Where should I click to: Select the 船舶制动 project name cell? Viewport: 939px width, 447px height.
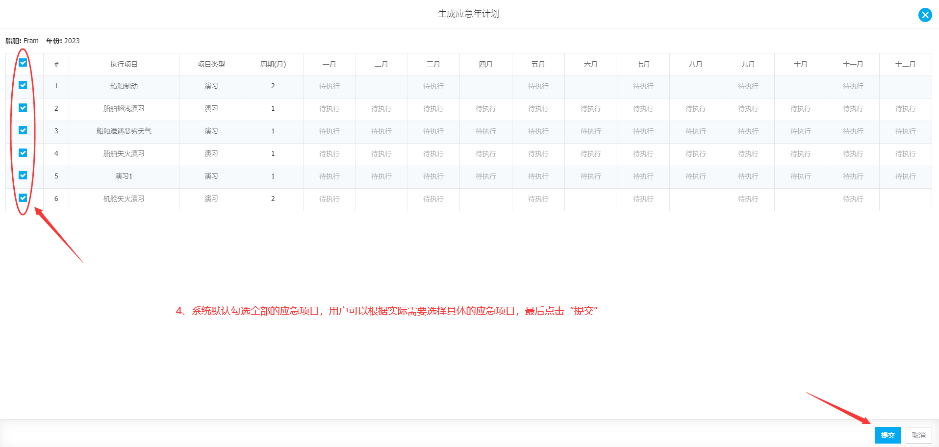tap(124, 86)
